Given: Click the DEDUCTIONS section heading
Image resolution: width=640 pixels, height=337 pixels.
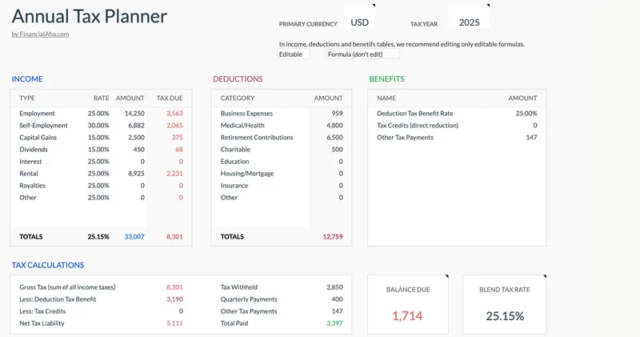Looking at the screenshot, I should tap(238, 79).
